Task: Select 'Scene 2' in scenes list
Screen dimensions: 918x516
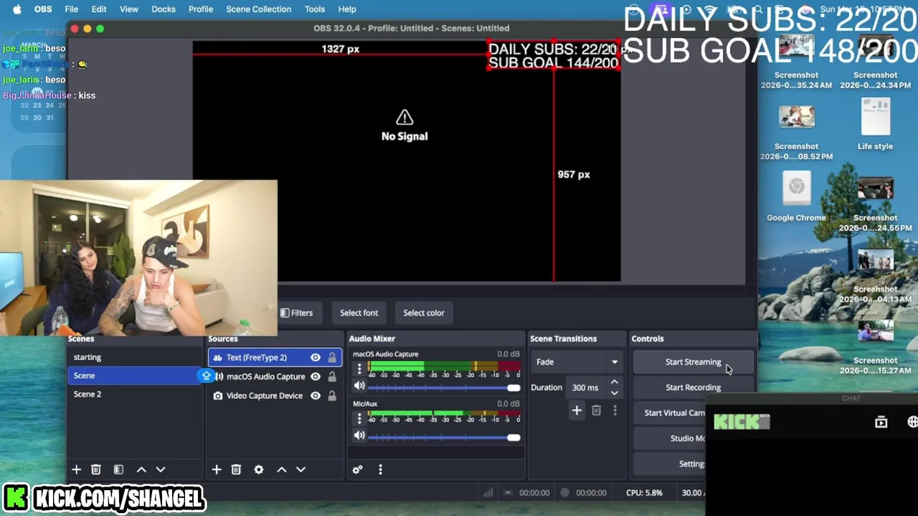Action: point(135,394)
